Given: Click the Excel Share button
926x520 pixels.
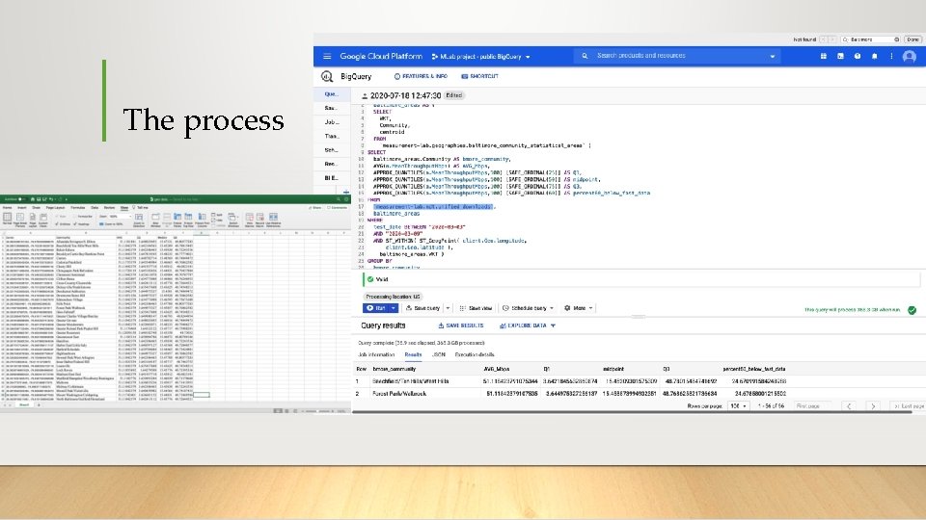Looking at the screenshot, I should click(315, 208).
